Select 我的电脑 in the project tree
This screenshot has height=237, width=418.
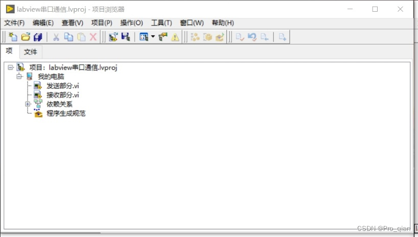tap(51, 77)
